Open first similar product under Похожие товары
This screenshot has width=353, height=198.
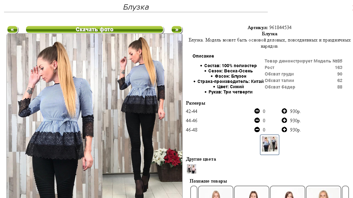[215, 192]
